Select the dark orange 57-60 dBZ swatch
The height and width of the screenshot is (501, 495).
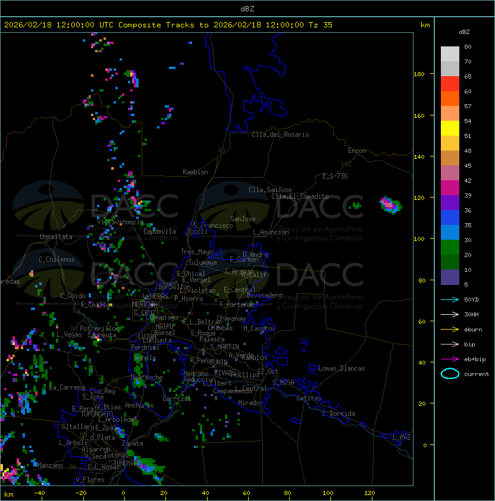point(450,98)
